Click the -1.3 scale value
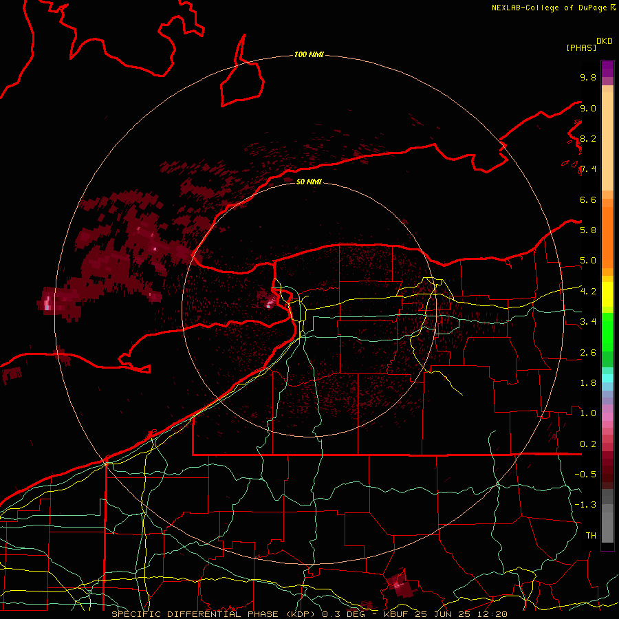This screenshot has width=619, height=619. 585,505
